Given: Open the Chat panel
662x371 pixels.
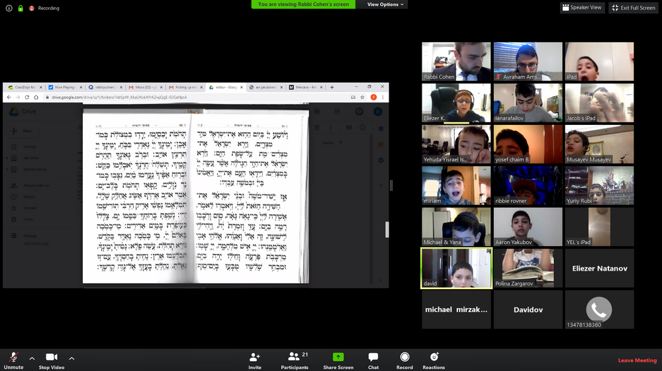Looking at the screenshot, I should click(x=373, y=361).
